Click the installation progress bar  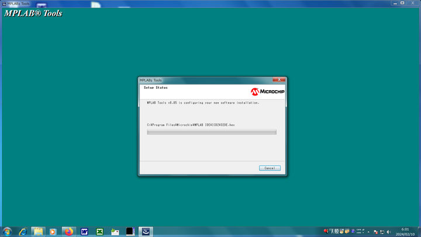pos(212,132)
